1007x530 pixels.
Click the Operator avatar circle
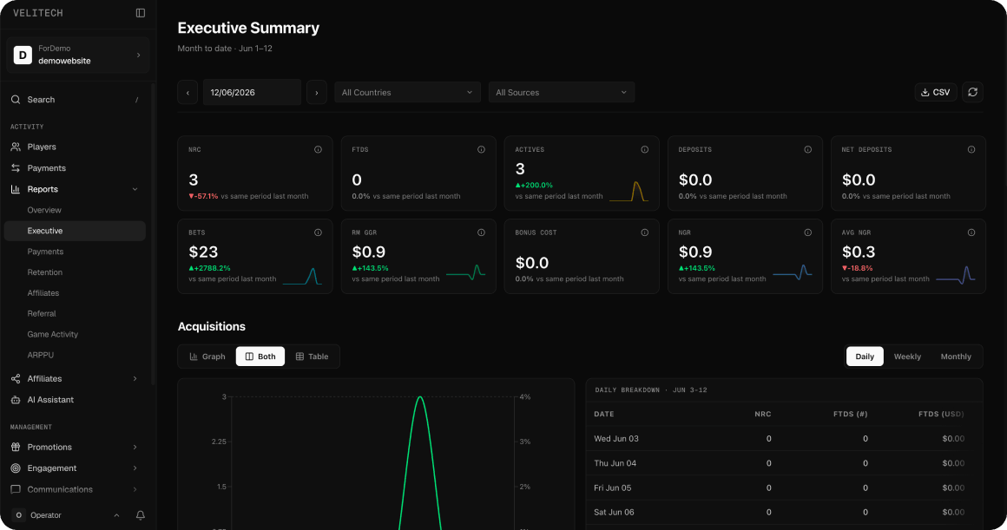coord(18,515)
